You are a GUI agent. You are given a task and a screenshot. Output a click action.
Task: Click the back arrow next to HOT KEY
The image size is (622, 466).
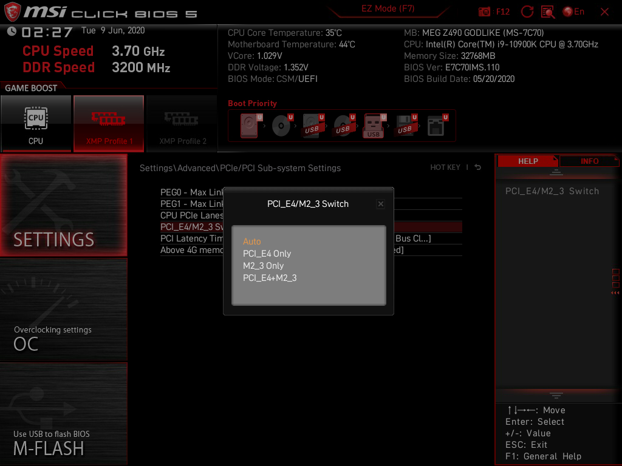pyautogui.click(x=478, y=167)
